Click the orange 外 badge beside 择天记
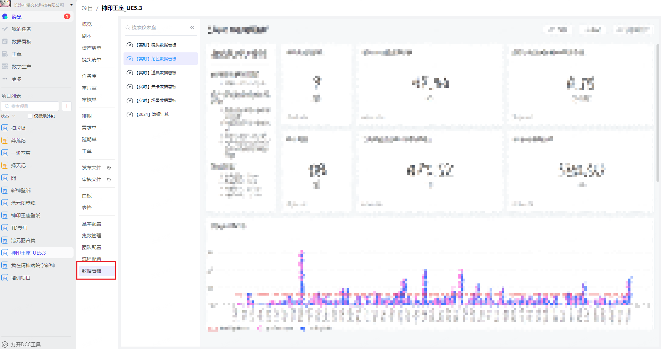661x349 pixels. pyautogui.click(x=5, y=165)
